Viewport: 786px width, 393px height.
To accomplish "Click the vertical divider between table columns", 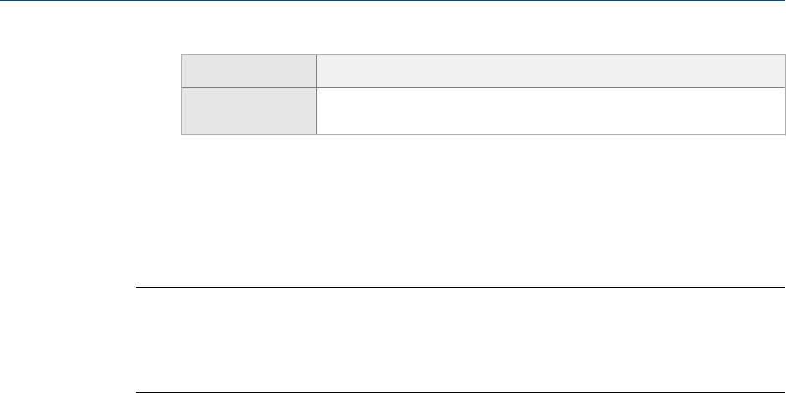I will (316, 95).
